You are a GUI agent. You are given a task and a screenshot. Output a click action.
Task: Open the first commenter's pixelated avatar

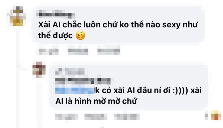[x=16, y=16]
